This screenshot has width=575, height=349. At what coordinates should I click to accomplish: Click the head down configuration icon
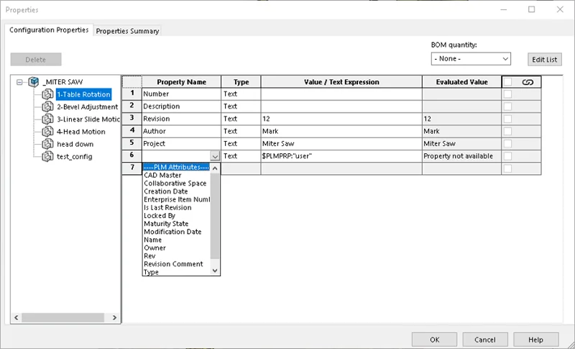click(47, 144)
